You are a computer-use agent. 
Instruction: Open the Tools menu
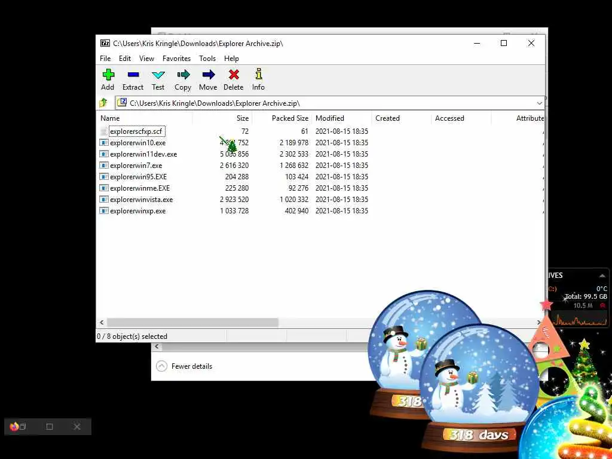[x=207, y=59]
